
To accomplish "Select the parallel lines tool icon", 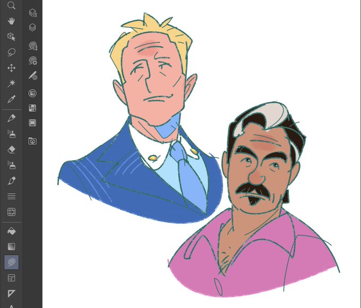I will point(11,196).
